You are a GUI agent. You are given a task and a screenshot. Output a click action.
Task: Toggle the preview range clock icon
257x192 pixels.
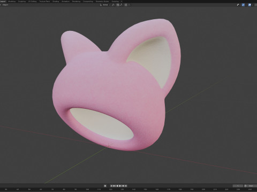tap(245, 186)
